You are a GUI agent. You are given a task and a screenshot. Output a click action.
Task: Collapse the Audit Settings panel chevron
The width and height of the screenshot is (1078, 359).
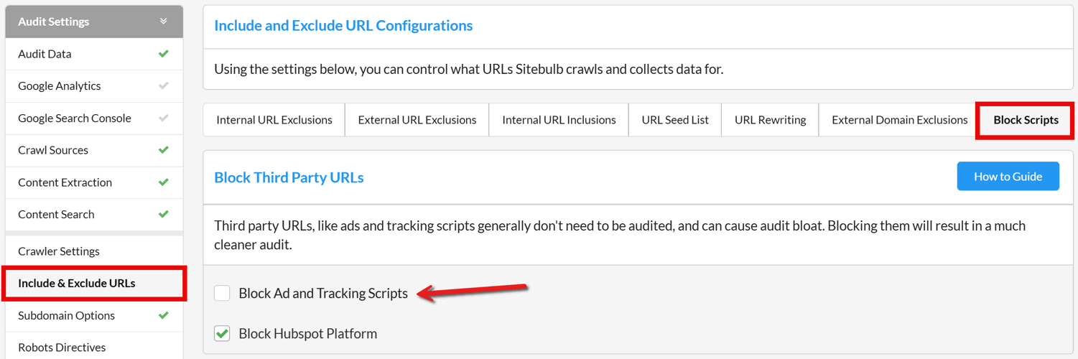tap(164, 22)
